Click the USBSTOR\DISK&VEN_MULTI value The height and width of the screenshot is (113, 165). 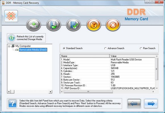coord(133,88)
